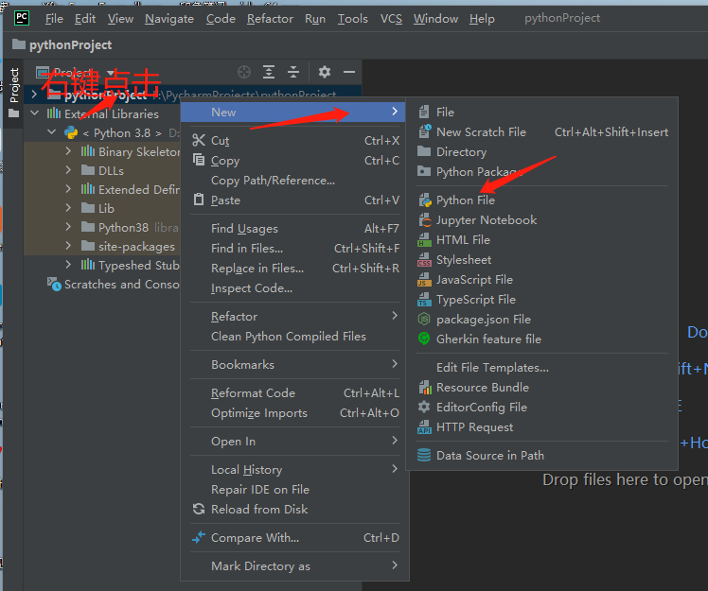Viewport: 708px width, 591px height.
Task: Expand the Python38 library root arrow
Action: [x=69, y=227]
